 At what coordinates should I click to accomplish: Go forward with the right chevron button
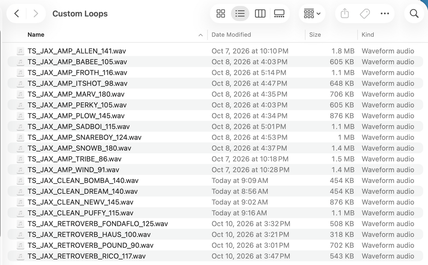[35, 14]
